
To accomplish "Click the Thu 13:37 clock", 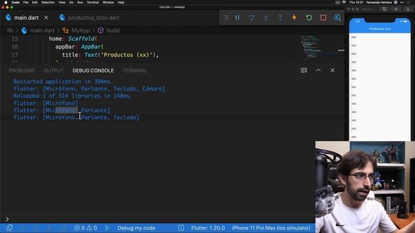I will click(x=356, y=3).
